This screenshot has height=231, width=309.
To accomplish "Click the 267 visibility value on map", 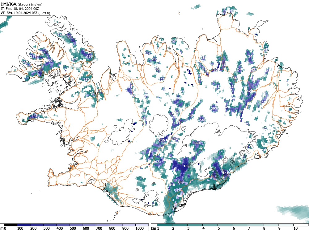I will [156, 162].
